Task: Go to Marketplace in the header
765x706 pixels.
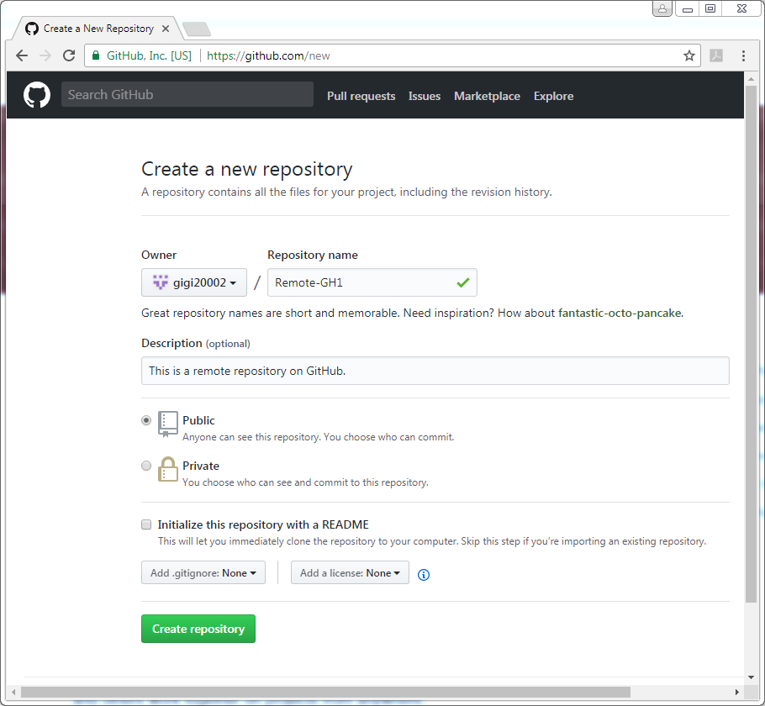Action: click(x=487, y=96)
